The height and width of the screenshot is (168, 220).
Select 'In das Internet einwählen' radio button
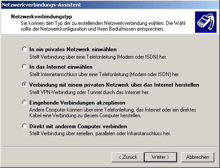click(x=24, y=66)
